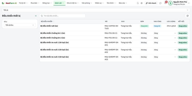
Task: Open the Mua bán menu
Action: (35, 3)
